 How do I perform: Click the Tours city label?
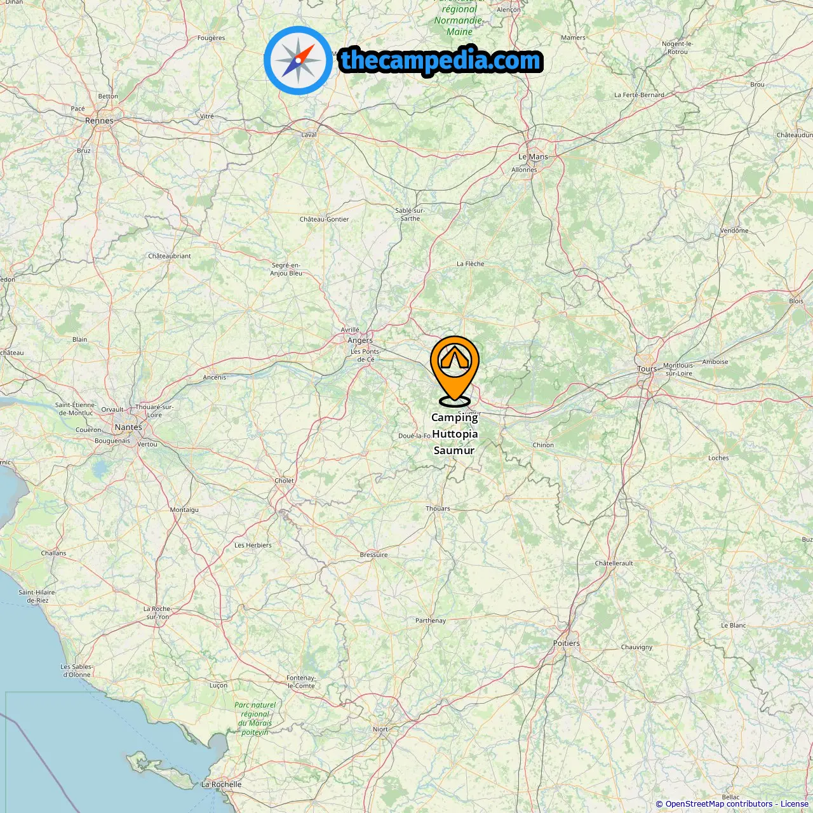point(647,369)
